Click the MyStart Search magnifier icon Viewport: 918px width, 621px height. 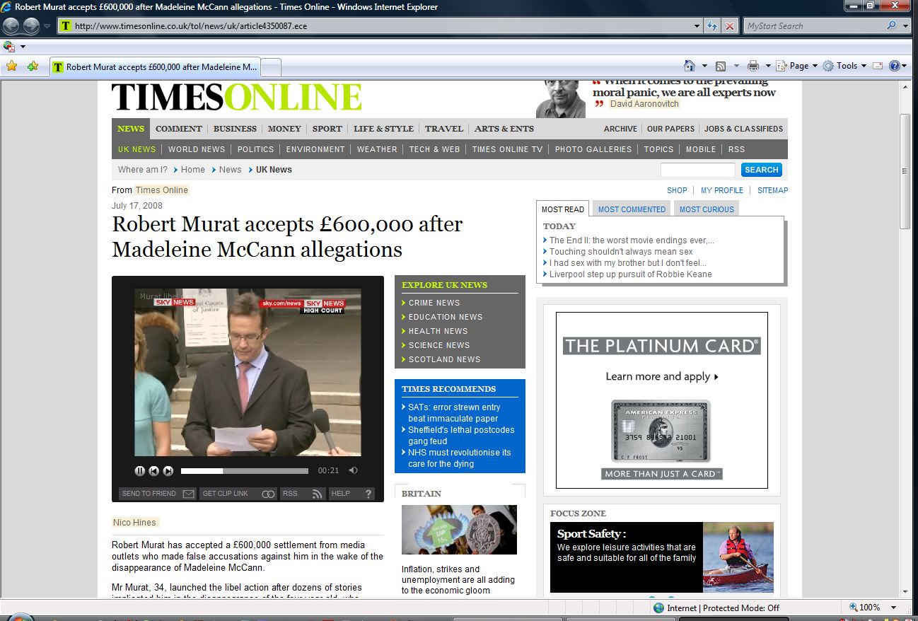click(x=891, y=26)
